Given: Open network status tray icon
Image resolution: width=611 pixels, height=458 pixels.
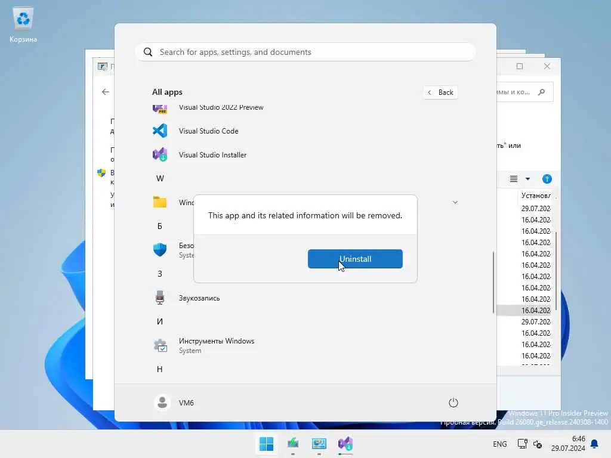Looking at the screenshot, I should pyautogui.click(x=523, y=444).
